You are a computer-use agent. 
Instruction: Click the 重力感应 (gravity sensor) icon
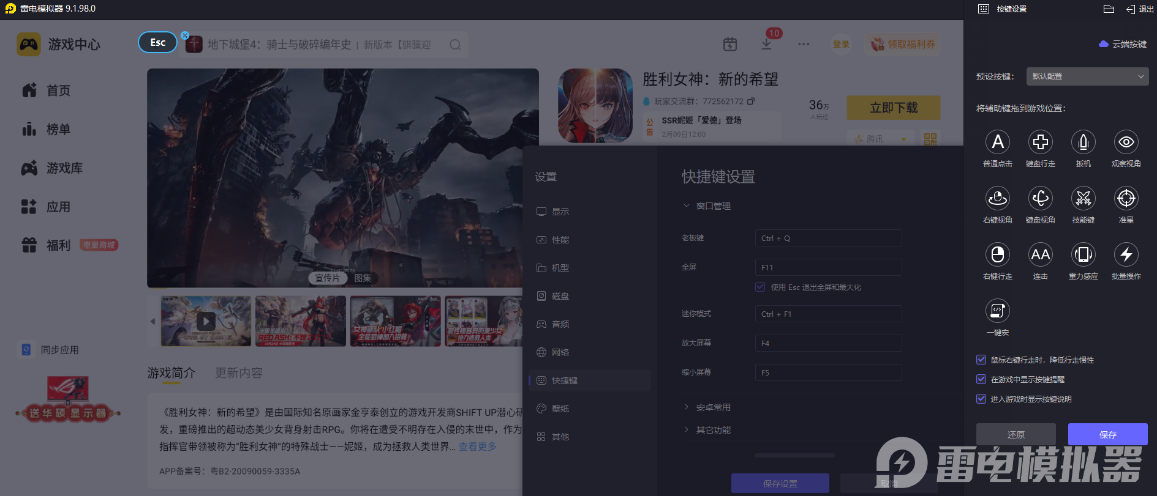tap(1083, 255)
